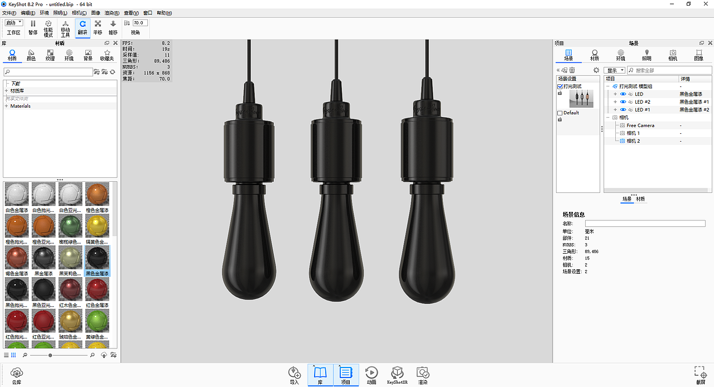Open the 渲染 render menu
The width and height of the screenshot is (714, 387).
[112, 12]
